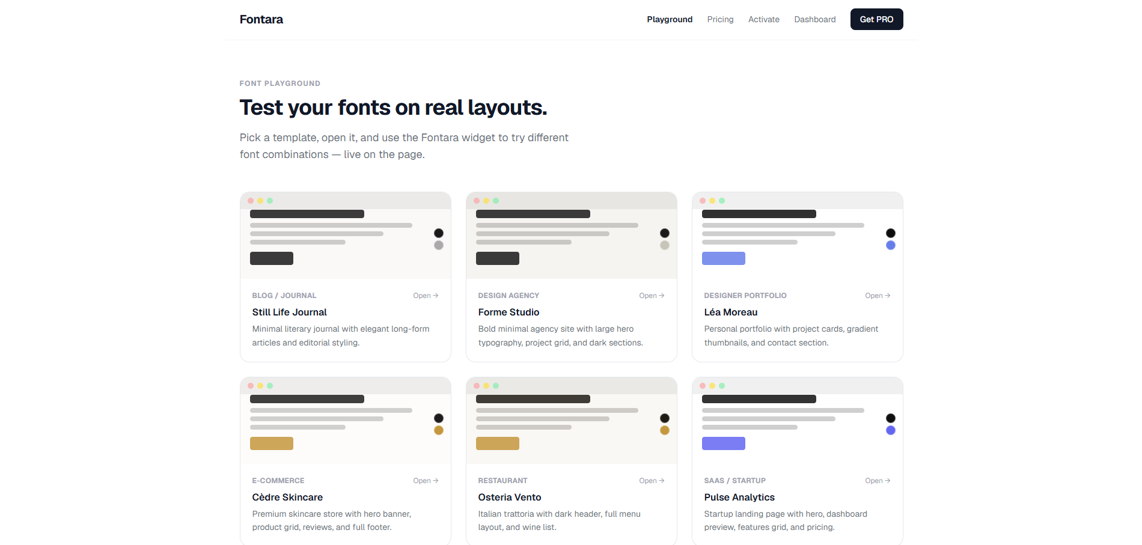Open the Forme Studio preview thumbnail
Viewport: 1142px width, 545px height.
click(x=571, y=236)
